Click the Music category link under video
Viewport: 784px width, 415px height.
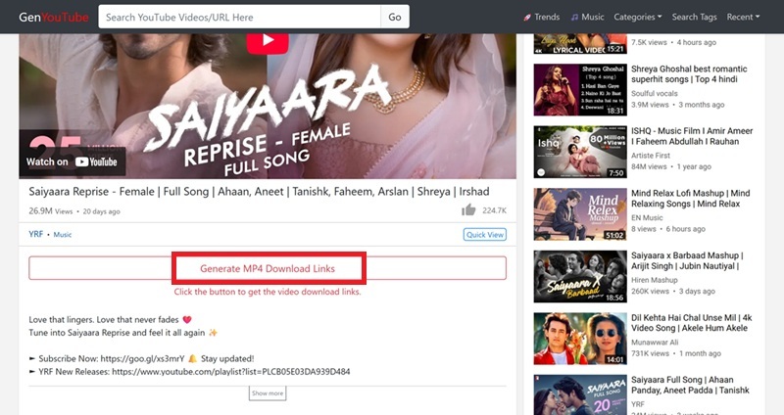pyautogui.click(x=63, y=235)
